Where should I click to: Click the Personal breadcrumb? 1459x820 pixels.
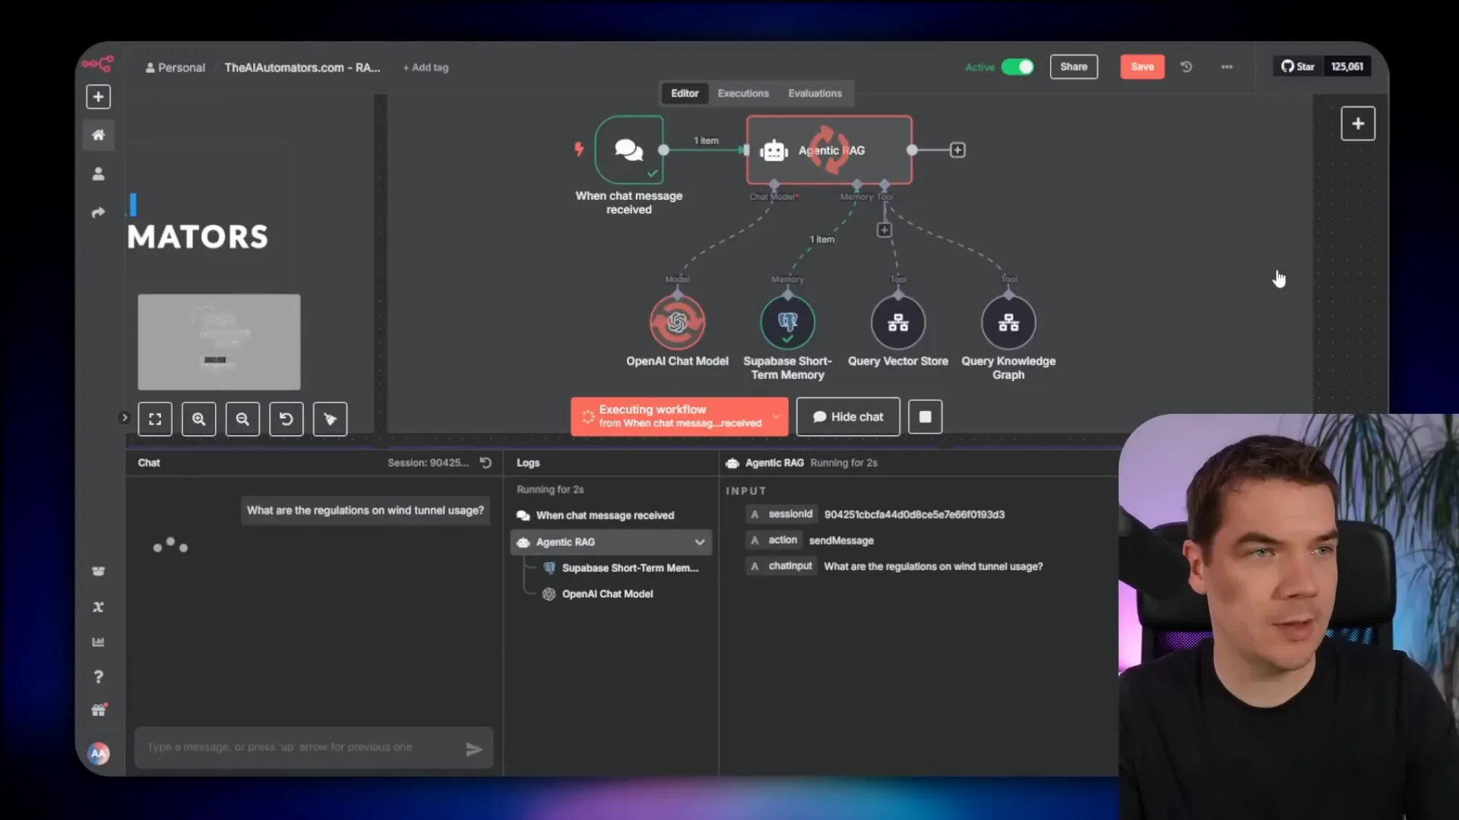point(175,68)
